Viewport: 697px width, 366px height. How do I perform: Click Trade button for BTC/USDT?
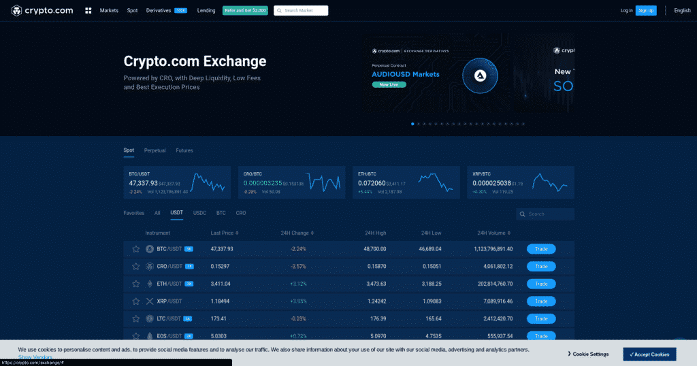[x=541, y=249]
